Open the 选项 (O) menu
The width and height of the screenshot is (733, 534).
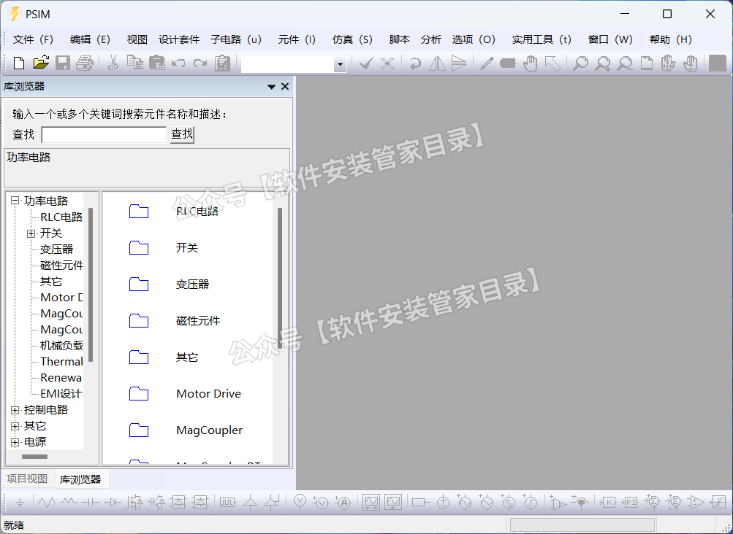[x=474, y=39]
